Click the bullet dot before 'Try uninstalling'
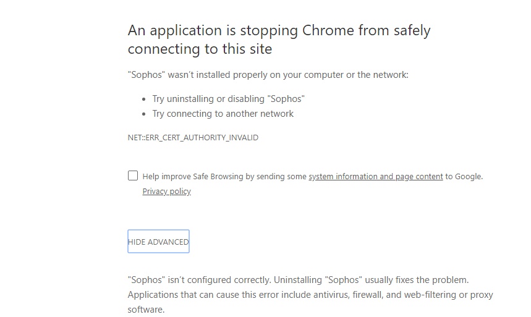 click(x=144, y=99)
